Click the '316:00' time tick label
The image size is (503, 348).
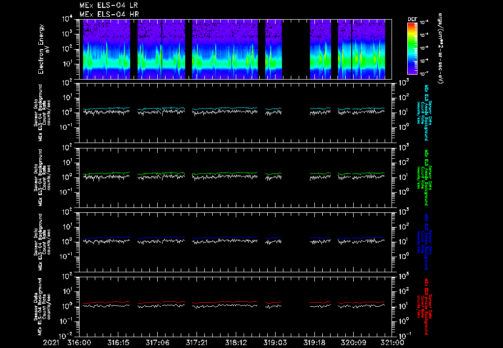point(79,343)
